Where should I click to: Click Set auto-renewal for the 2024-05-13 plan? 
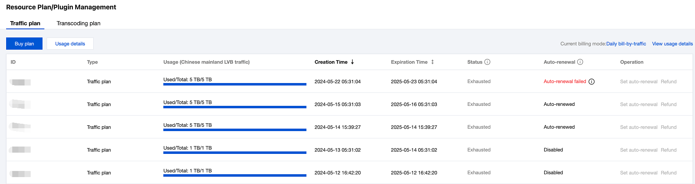[639, 150]
